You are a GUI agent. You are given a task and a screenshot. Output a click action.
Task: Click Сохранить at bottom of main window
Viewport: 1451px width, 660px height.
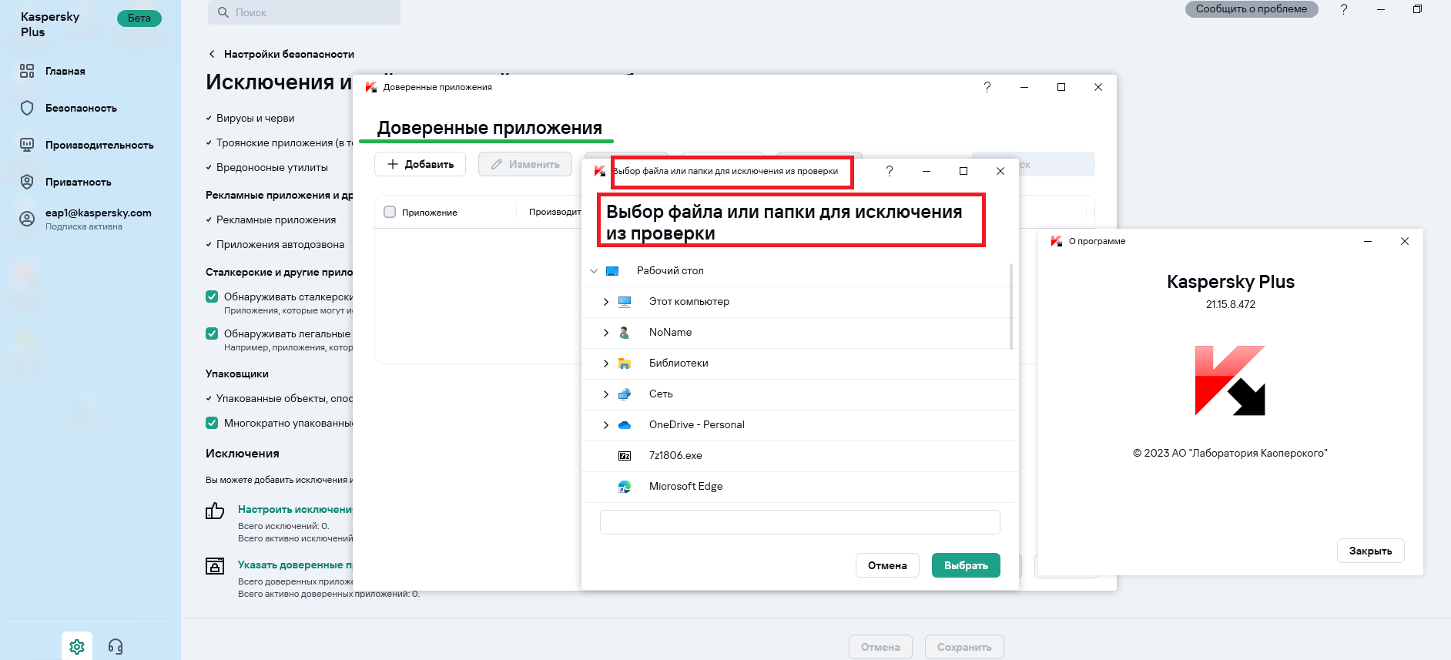point(964,647)
